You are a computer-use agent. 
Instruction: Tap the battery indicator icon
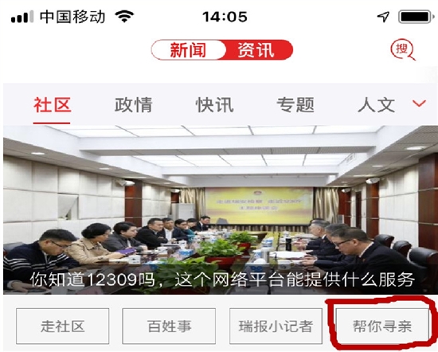pos(416,17)
